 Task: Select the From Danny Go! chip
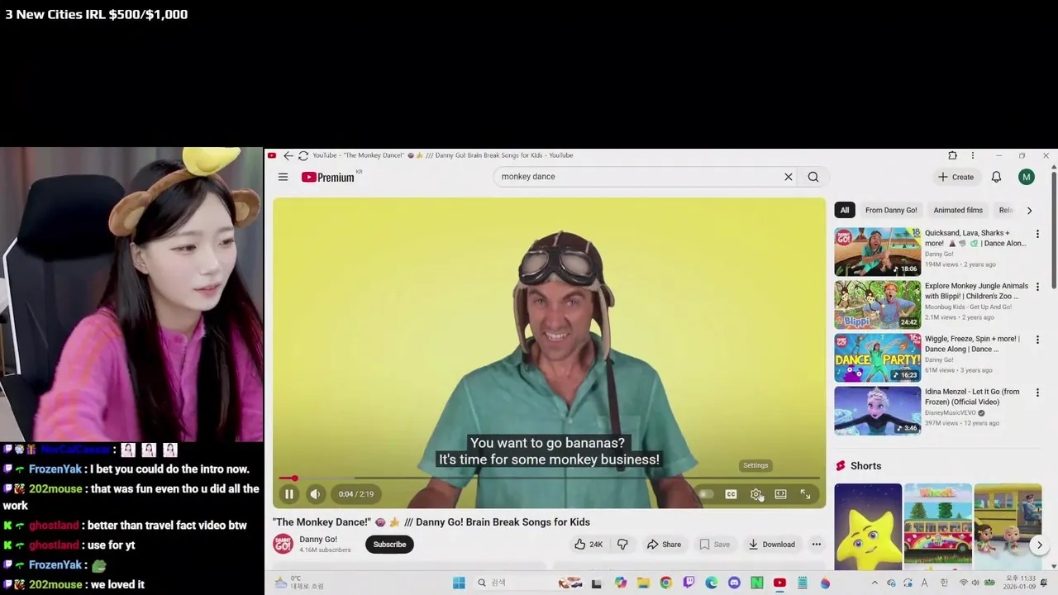tap(891, 210)
